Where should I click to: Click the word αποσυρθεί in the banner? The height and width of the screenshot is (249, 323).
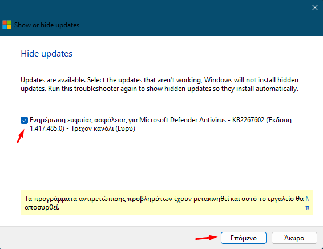[x=42, y=207]
